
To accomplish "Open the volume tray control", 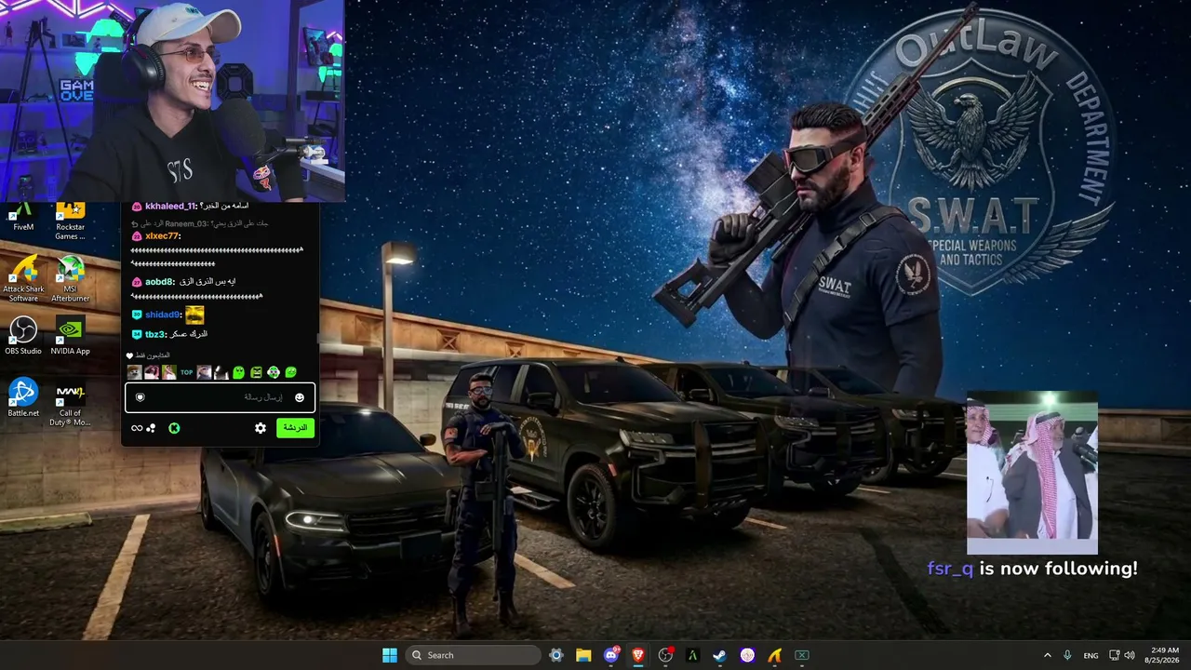I will [1130, 655].
